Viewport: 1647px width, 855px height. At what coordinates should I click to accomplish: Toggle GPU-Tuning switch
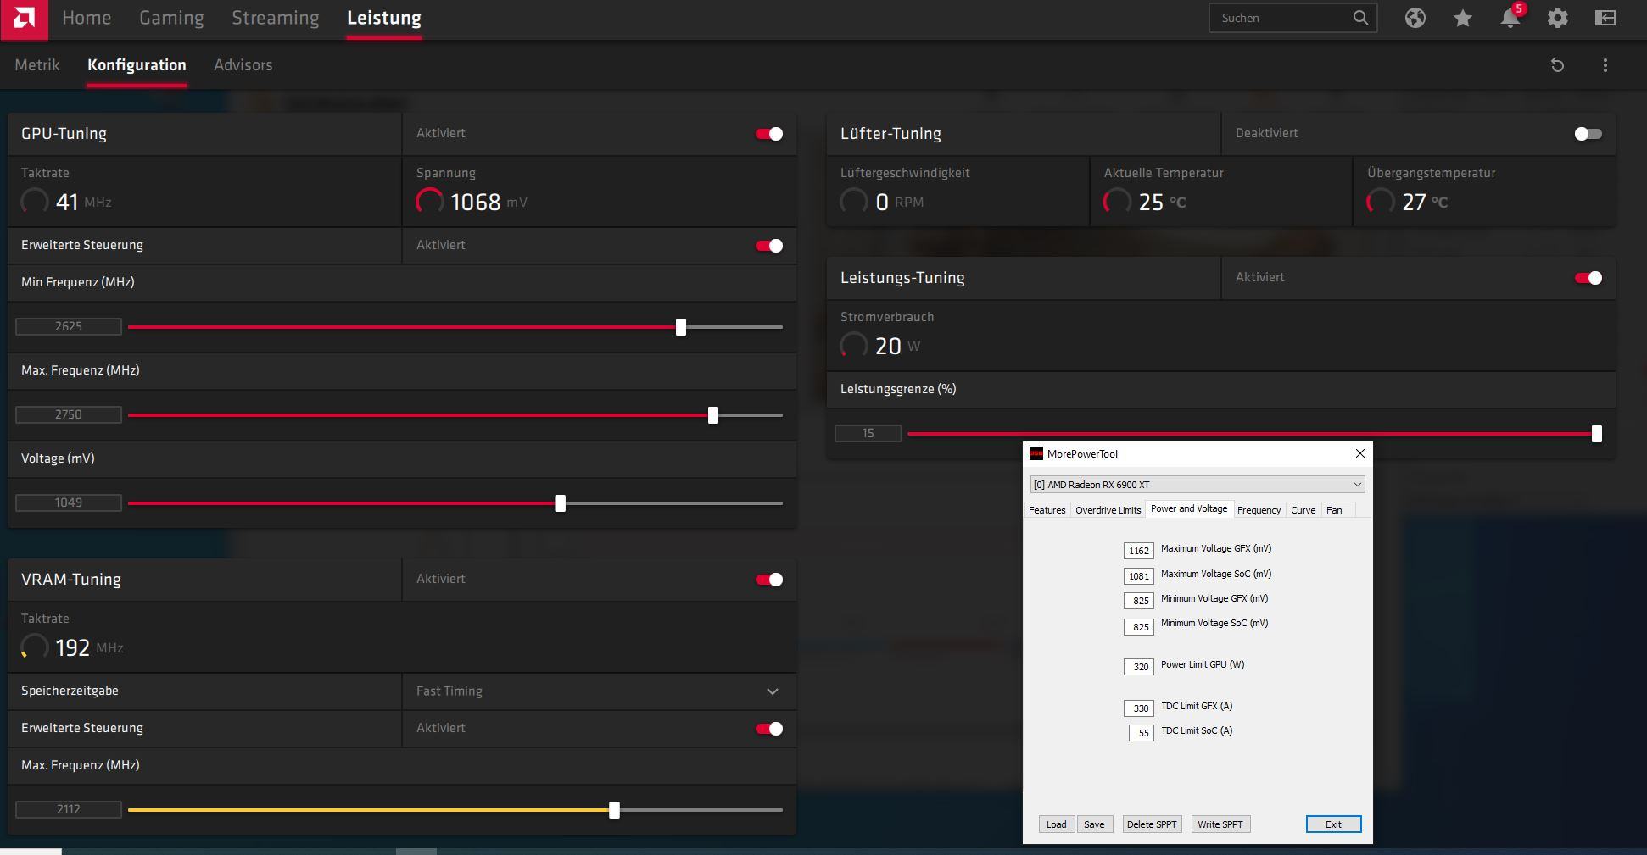tap(769, 134)
